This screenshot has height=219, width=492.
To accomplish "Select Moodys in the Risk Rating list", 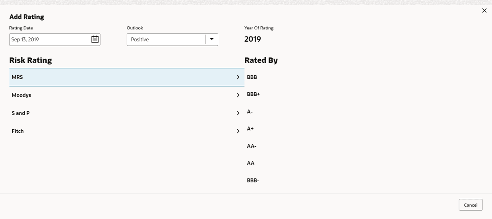I will click(x=21, y=95).
